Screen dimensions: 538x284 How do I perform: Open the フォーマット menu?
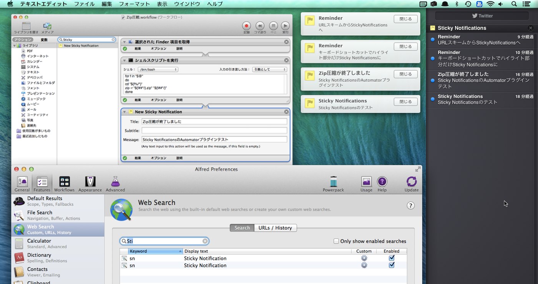coord(134,4)
